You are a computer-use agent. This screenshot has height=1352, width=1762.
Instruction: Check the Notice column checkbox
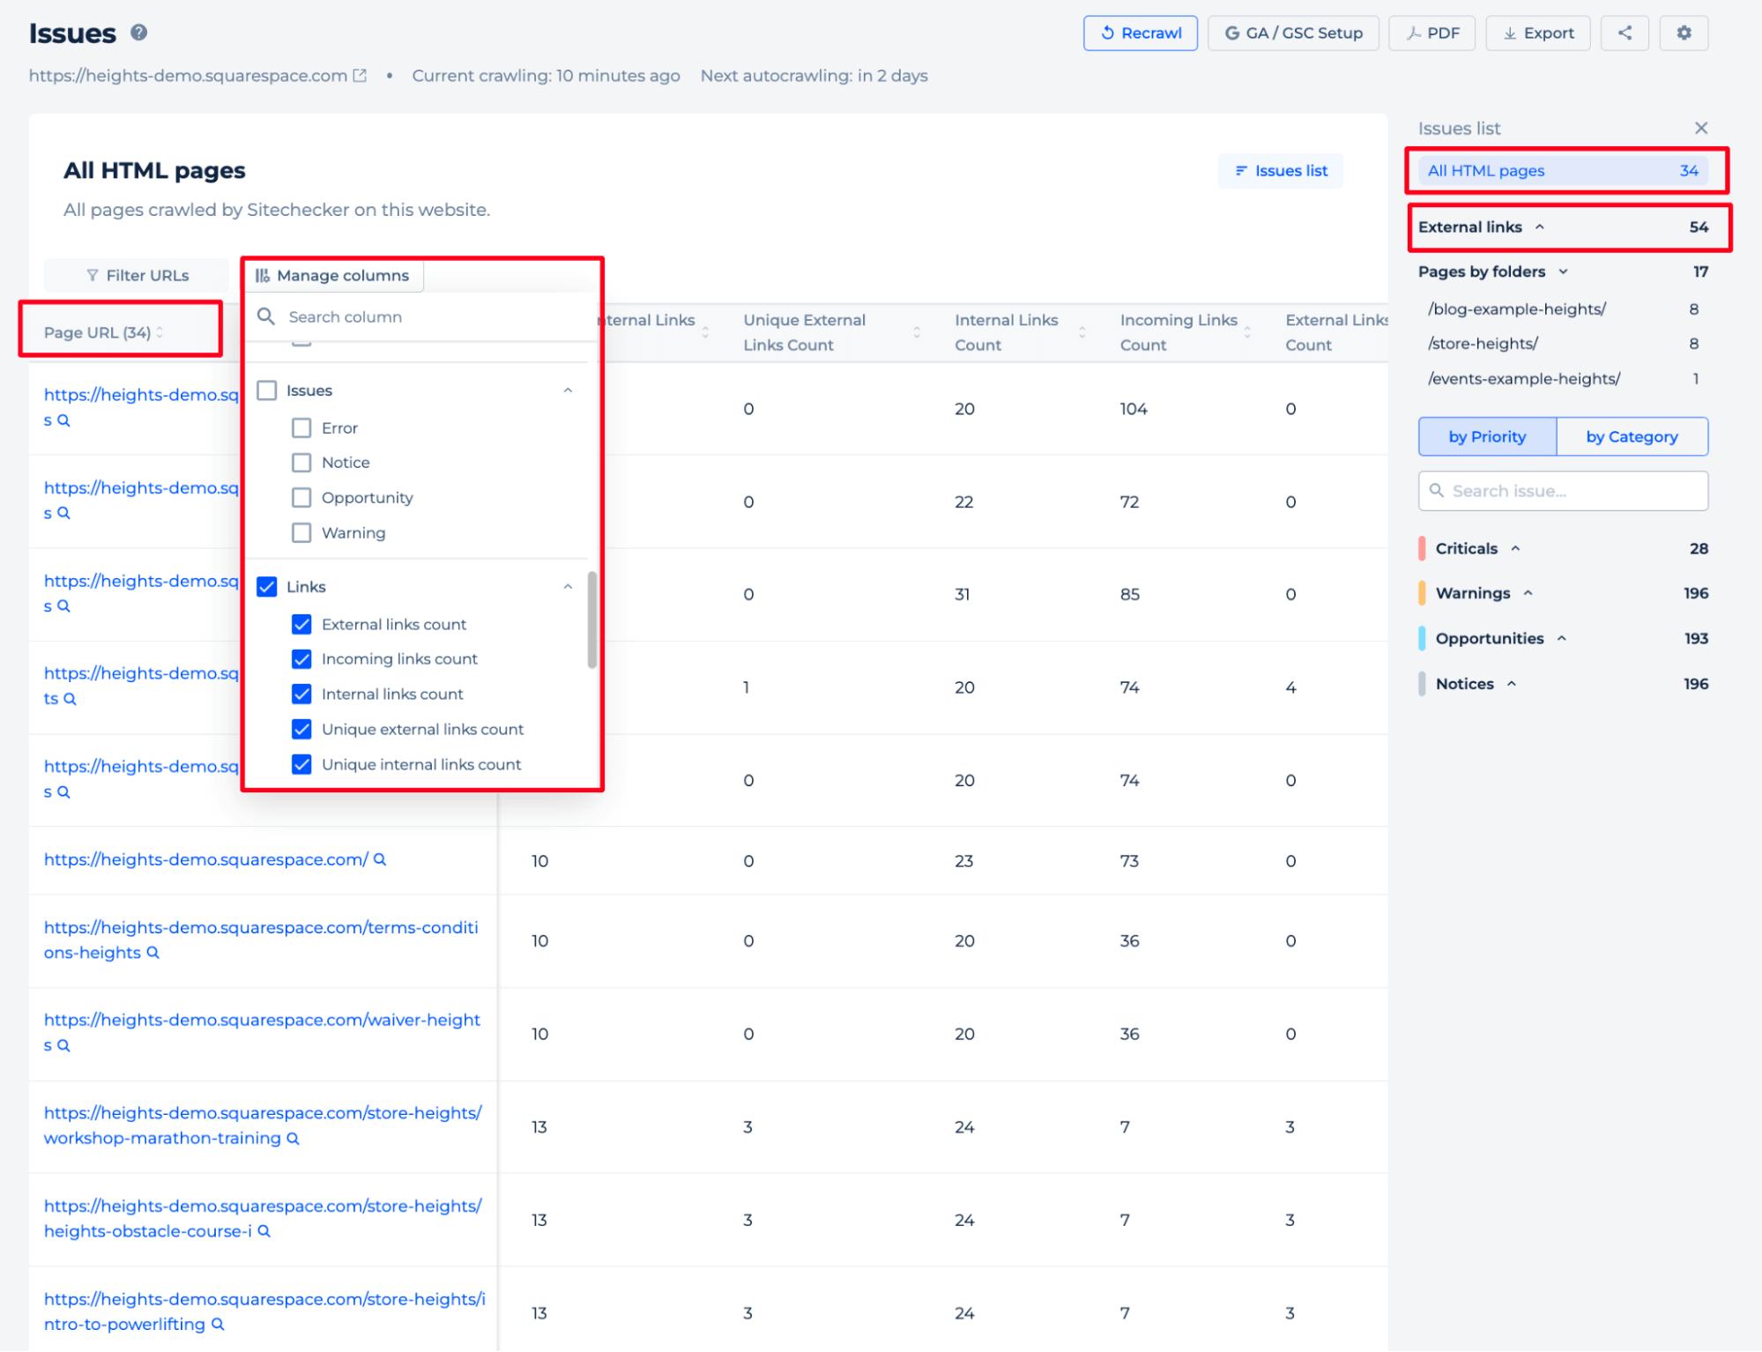click(x=301, y=463)
